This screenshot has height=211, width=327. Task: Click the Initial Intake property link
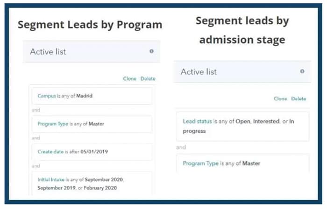(51, 180)
